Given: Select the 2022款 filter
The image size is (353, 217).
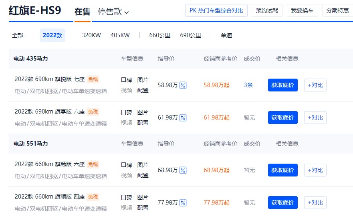Looking at the screenshot, I should pyautogui.click(x=52, y=35).
